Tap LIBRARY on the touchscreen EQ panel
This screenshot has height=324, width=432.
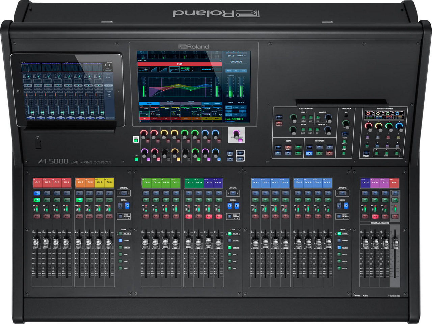217,104
